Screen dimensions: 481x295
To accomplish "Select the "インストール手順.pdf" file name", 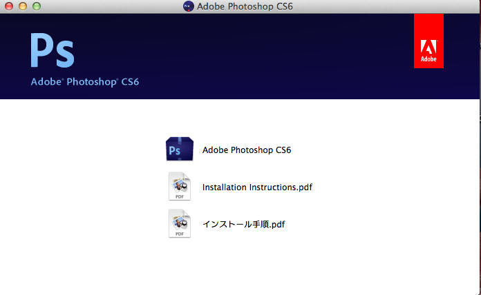I will [x=243, y=224].
